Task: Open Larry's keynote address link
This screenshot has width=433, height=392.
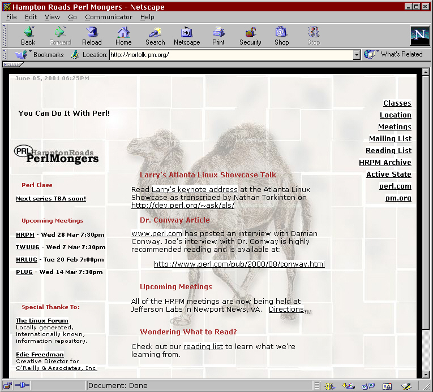Action: tap(194, 190)
